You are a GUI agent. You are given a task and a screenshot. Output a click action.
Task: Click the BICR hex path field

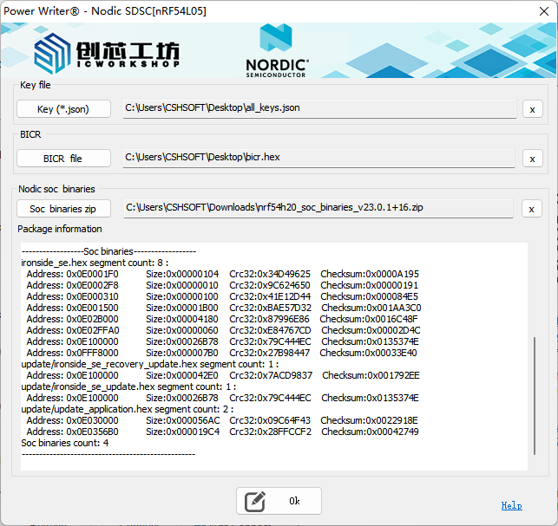coord(317,158)
